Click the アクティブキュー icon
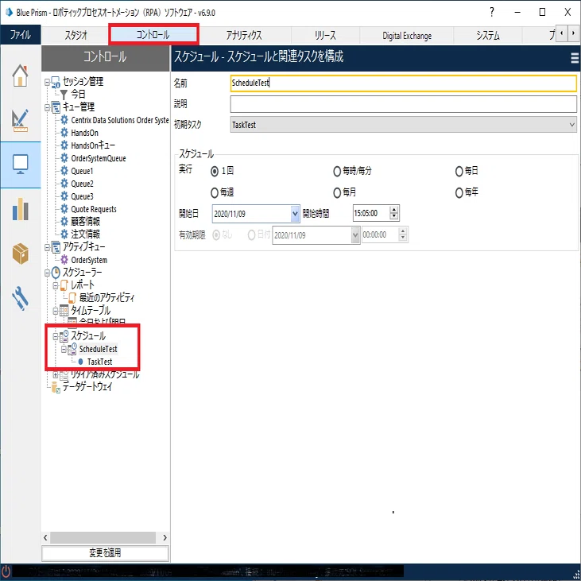Image resolution: width=581 pixels, height=581 pixels. tap(56, 246)
